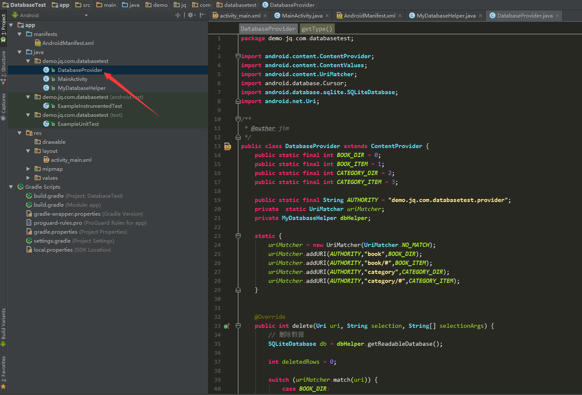582x395 pixels.
Task: Click the src breadcrumb folder
Action: [x=83, y=5]
